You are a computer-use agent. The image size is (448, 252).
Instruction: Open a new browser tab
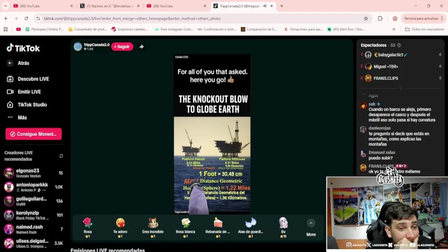coord(281,6)
